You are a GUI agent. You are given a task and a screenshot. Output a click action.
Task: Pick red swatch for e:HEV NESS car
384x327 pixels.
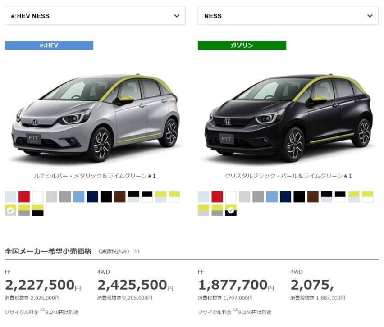[x=24, y=197]
